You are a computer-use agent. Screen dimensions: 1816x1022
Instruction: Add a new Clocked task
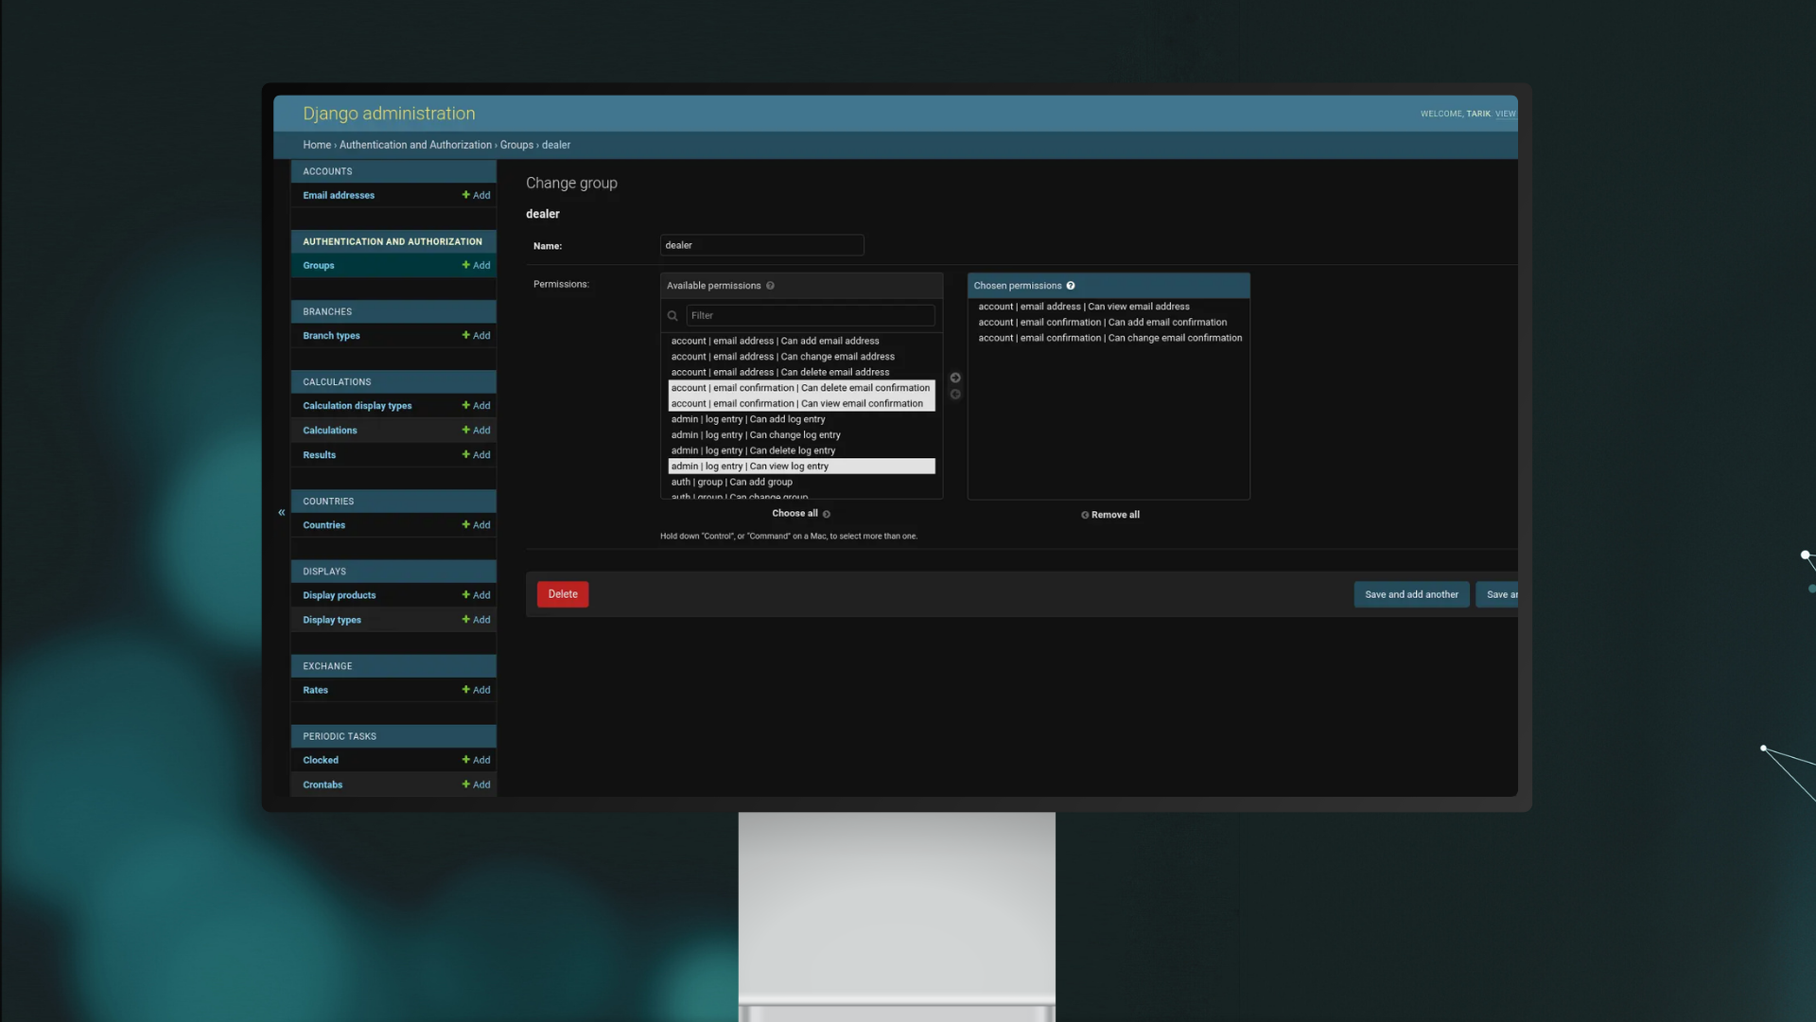[x=476, y=759]
